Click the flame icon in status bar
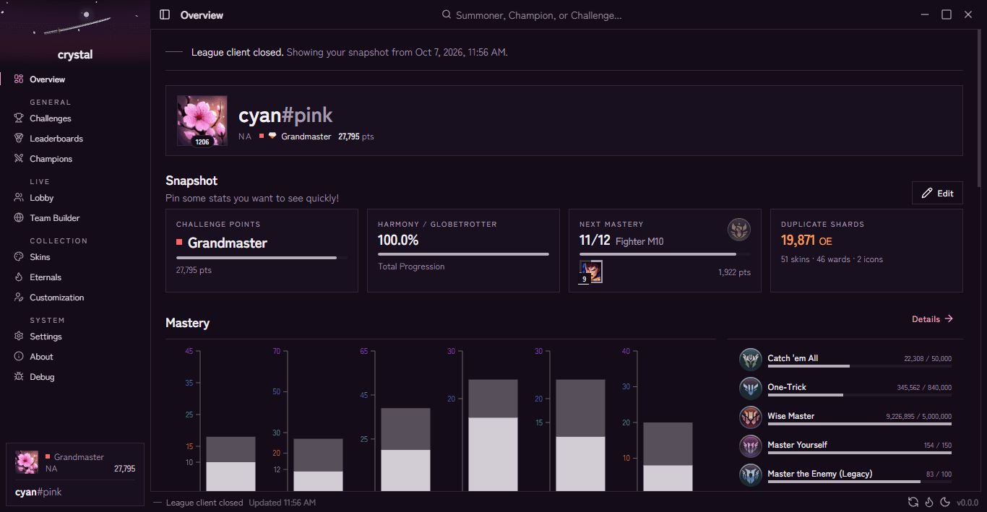This screenshot has height=512, width=987. click(x=929, y=503)
